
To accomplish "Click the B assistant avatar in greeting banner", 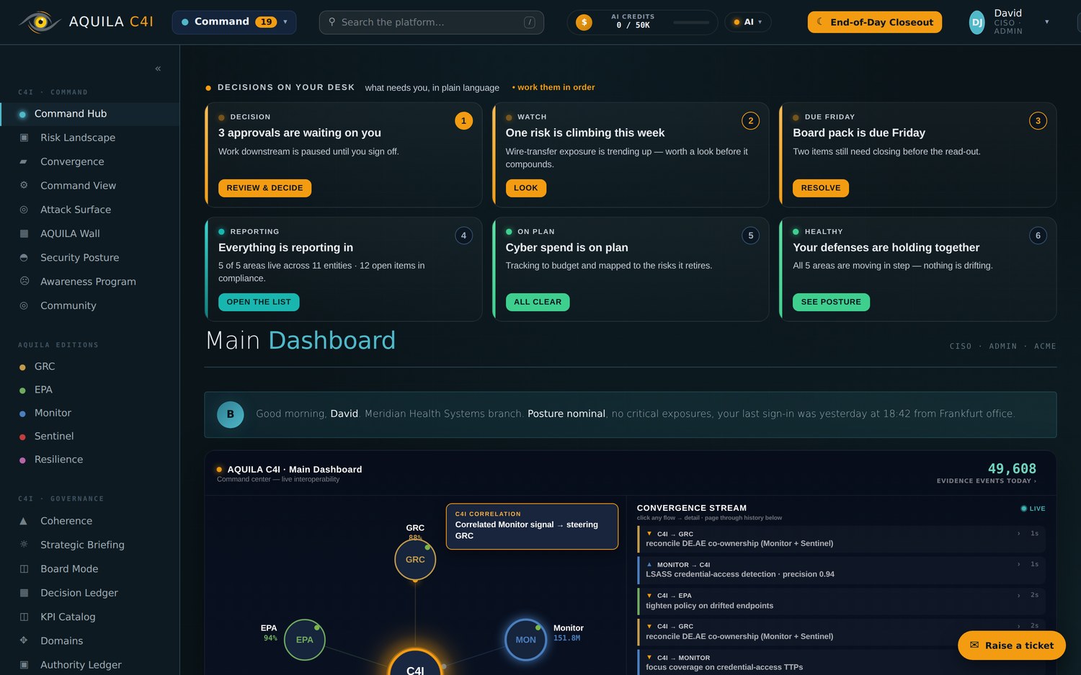I will tap(231, 414).
